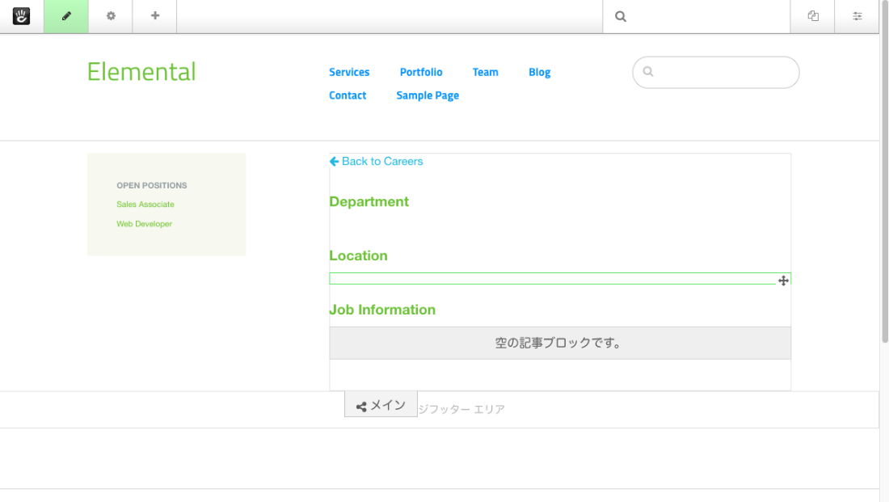Click the concrete5 hand logo icon

(21, 16)
